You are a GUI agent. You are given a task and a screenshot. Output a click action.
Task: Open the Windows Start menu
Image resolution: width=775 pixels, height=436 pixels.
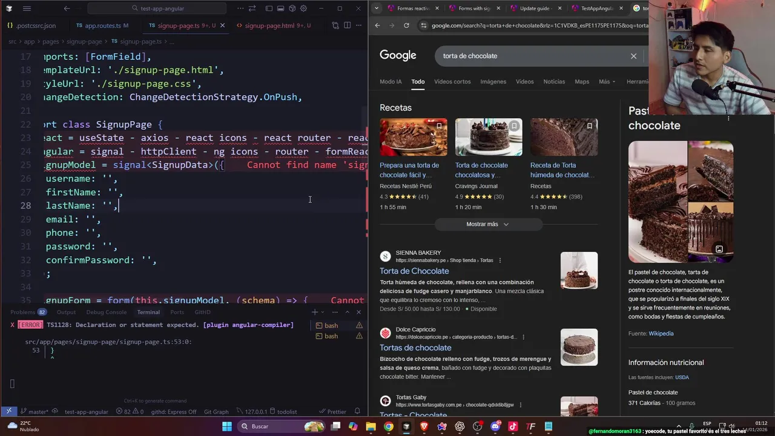coord(227,426)
